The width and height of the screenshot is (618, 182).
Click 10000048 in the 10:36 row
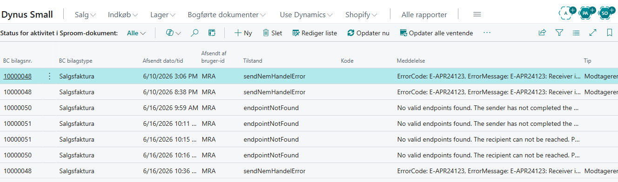point(17,171)
